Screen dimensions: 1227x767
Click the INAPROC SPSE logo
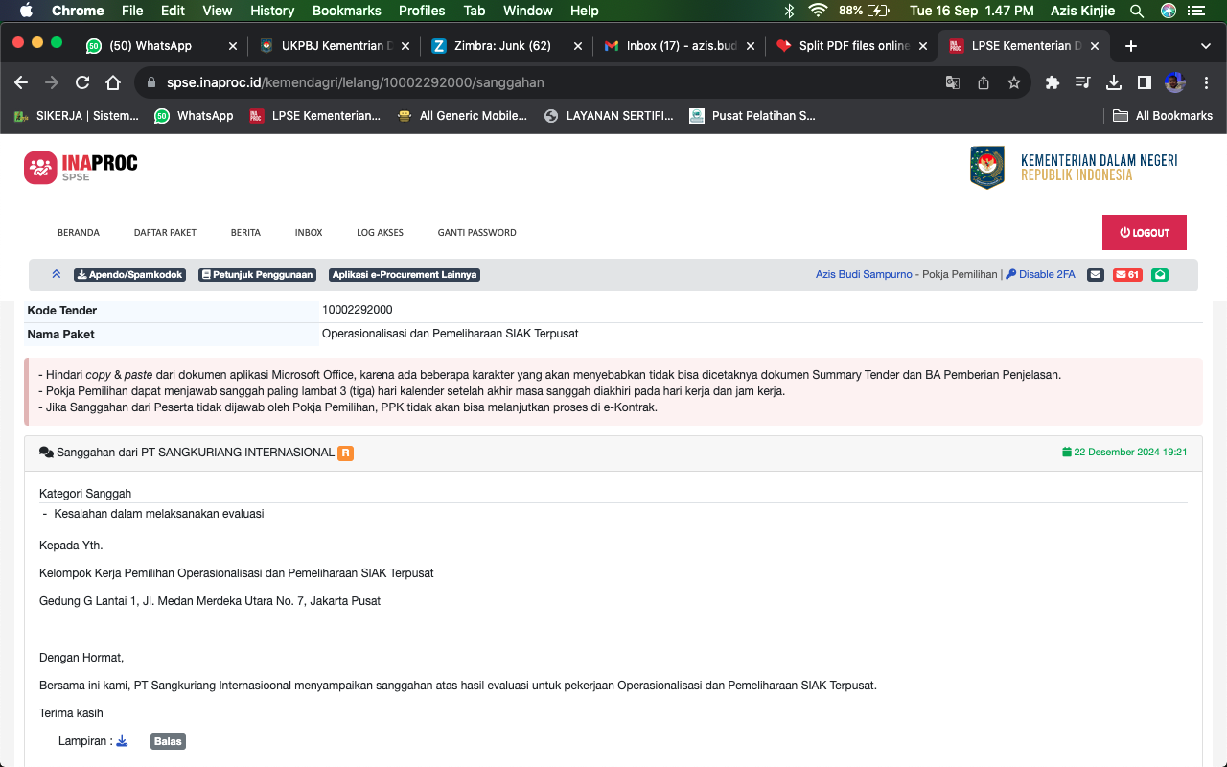click(x=81, y=167)
